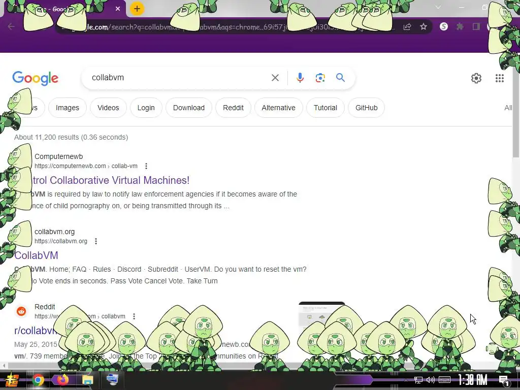Select the Alternative search chip

pos(278,108)
